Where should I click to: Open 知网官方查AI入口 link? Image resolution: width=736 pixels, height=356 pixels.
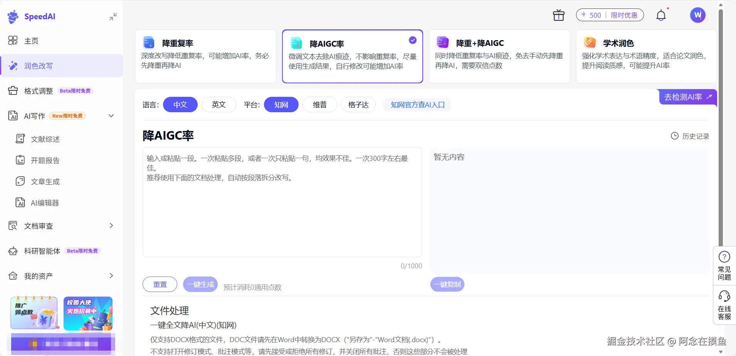point(417,105)
